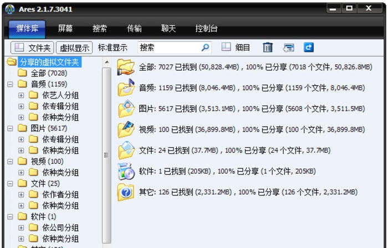
Task: Select the 文件: 24 已找到 summary row
Action: pyautogui.click(x=234, y=150)
